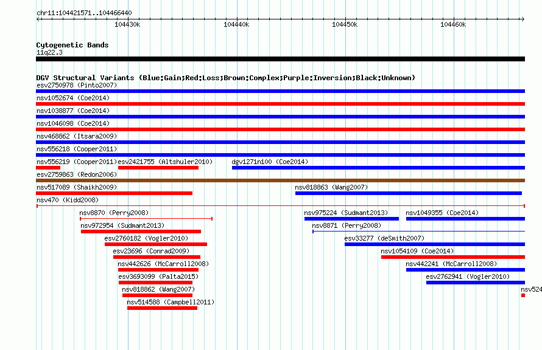Click the blue bar of nsv556218 (Cooper2011)

[x=280, y=155]
